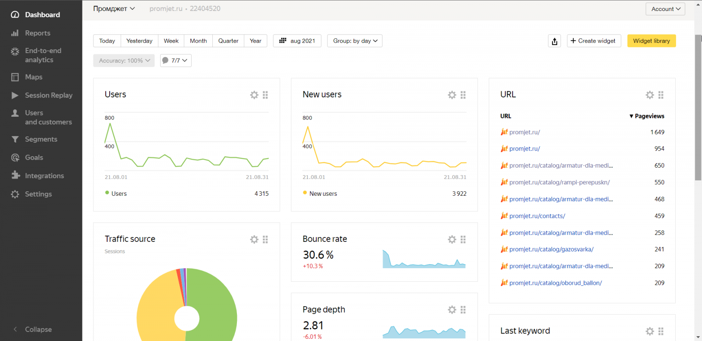Click URL widget drag handle

661,95
